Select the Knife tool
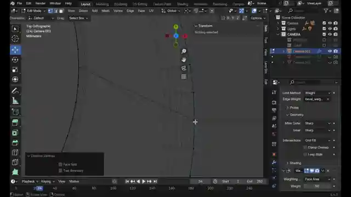351x197 pixels. [15, 163]
